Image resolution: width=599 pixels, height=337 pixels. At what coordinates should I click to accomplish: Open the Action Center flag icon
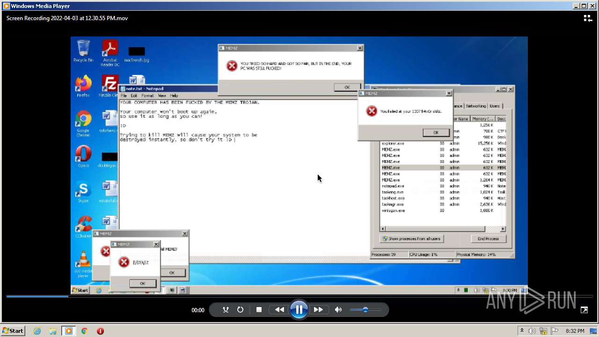[555, 331]
